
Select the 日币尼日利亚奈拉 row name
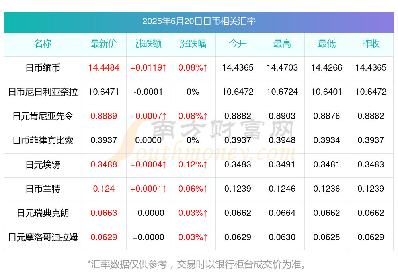(x=43, y=92)
